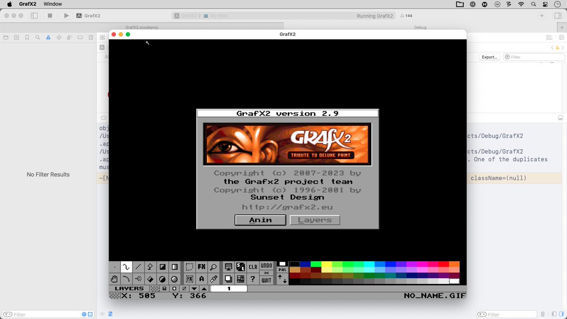
Task: Click the Export... button in Xcode
Action: pos(489,57)
